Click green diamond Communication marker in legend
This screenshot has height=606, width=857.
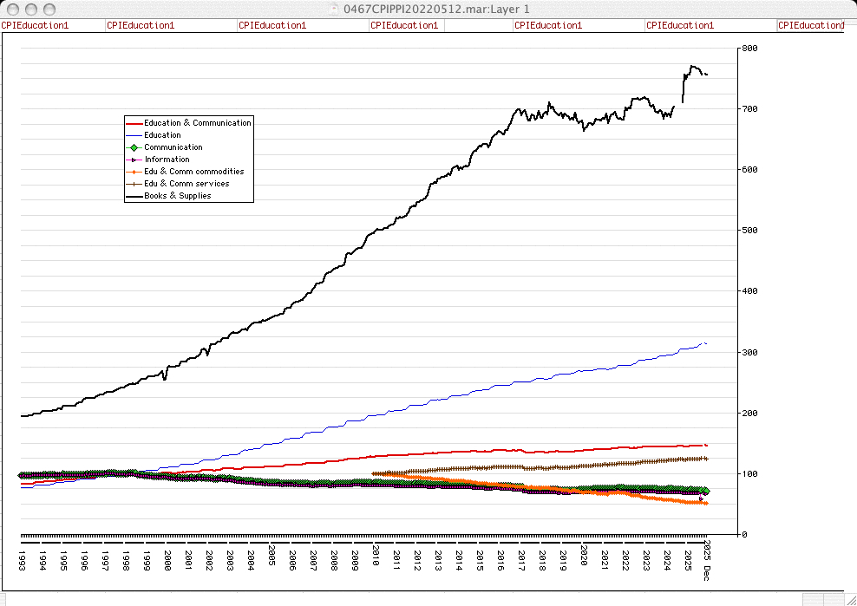coord(134,147)
